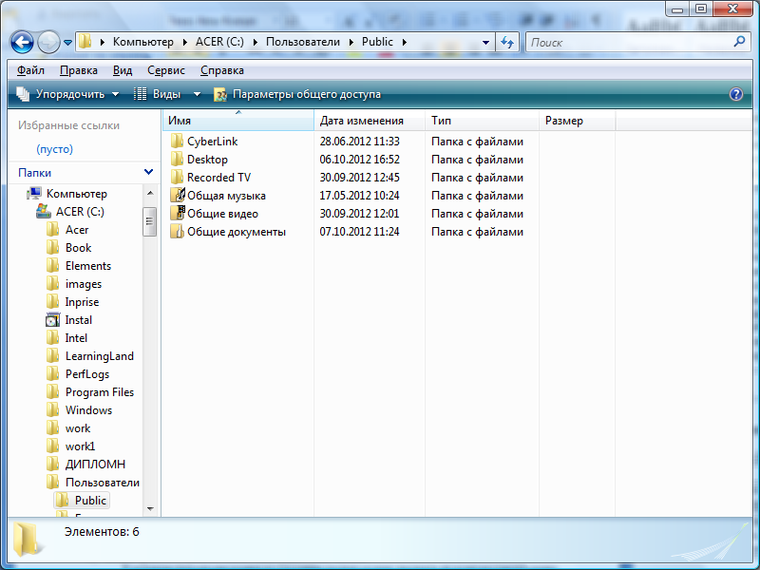Click Параметры общего доступа button
The height and width of the screenshot is (570, 760).
coord(296,94)
